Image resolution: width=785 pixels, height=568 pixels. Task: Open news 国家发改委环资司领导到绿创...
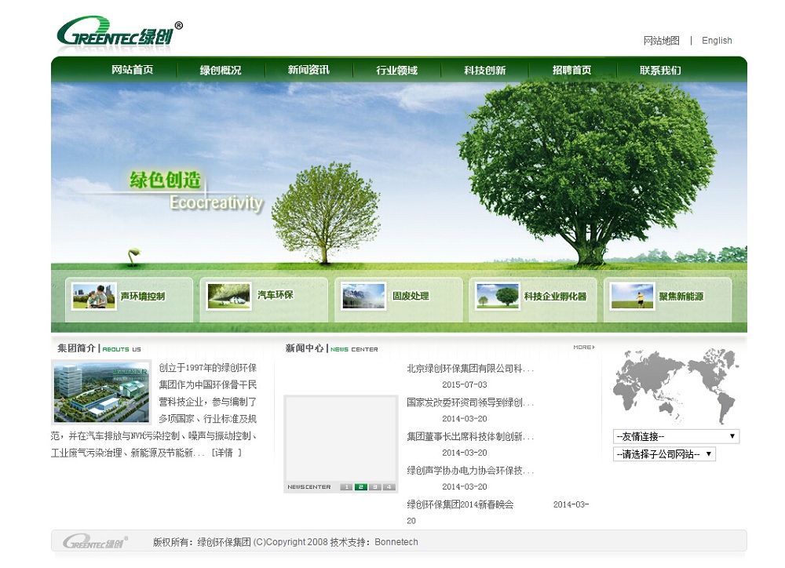[x=470, y=402]
